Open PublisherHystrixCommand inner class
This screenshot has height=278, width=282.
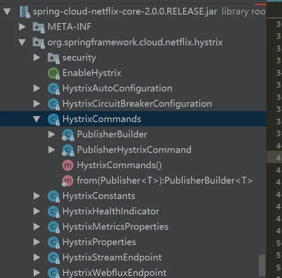point(134,150)
